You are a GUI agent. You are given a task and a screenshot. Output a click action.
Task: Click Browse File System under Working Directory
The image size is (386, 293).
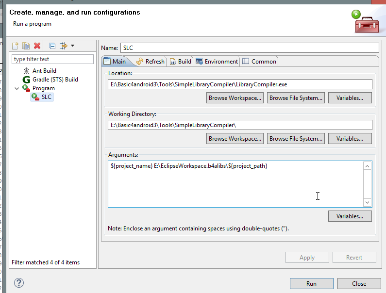point(296,139)
